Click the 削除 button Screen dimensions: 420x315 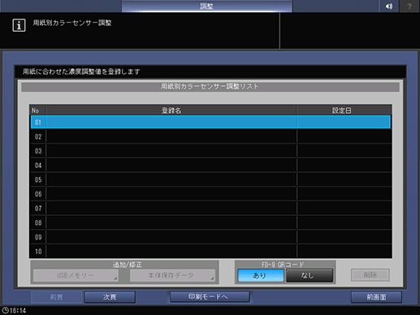(370, 275)
